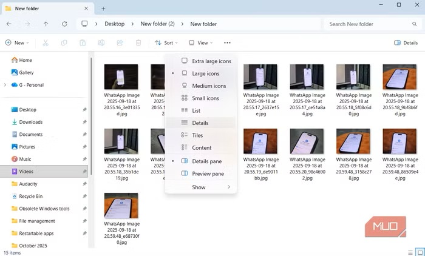The height and width of the screenshot is (256, 425).
Task: Enable the Preview pane option
Action: [x=208, y=173]
